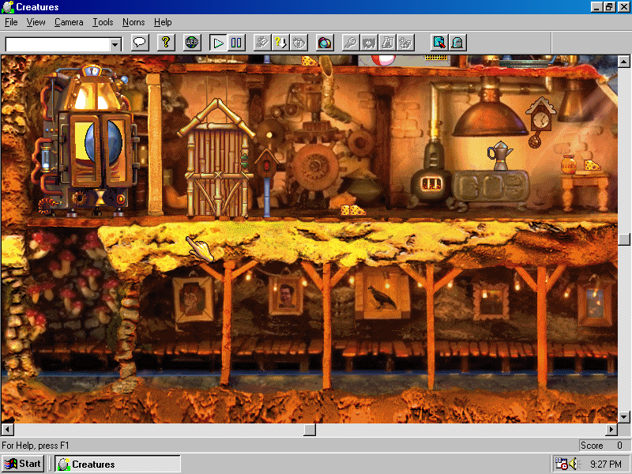This screenshot has width=632, height=474.
Task: Click the coffee pot on the stove
Action: [x=499, y=155]
